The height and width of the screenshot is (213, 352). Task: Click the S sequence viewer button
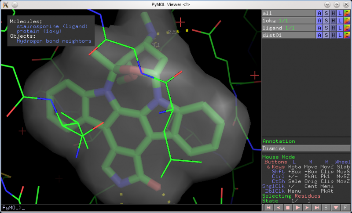[326, 207]
